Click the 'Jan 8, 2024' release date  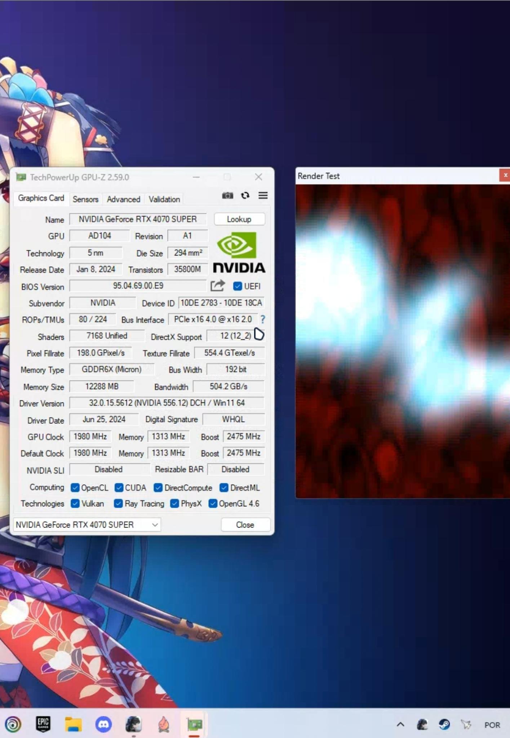(x=96, y=269)
